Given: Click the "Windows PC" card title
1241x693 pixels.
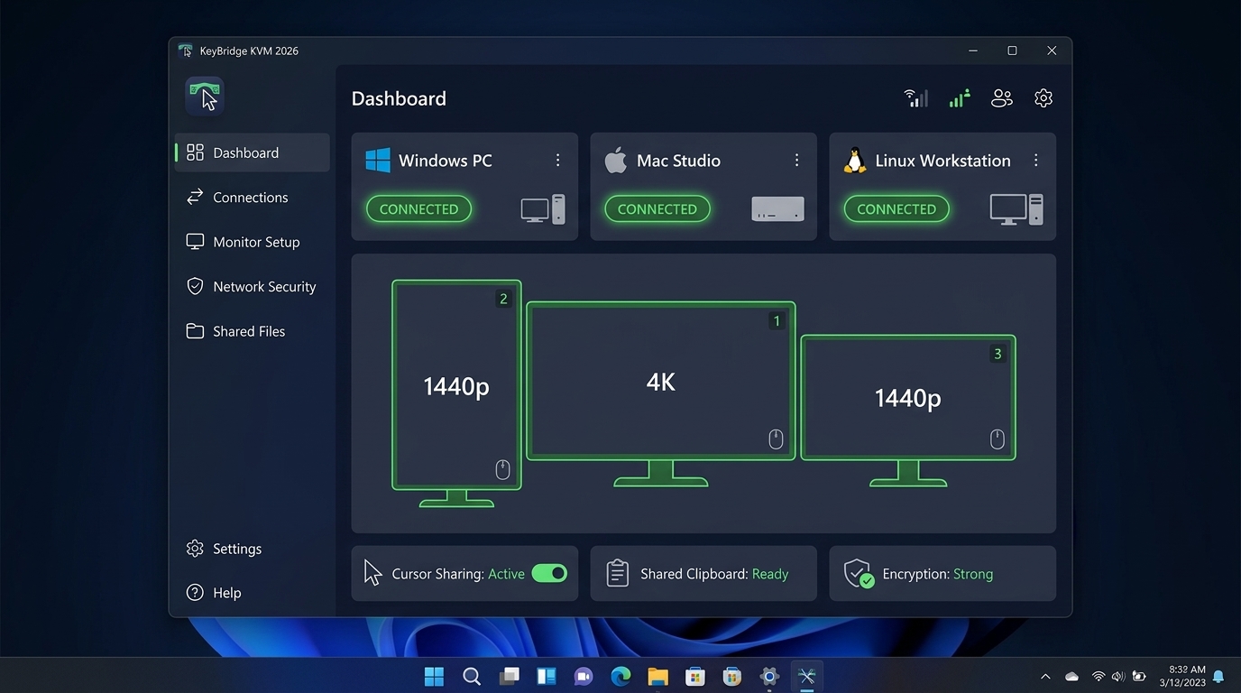Looking at the screenshot, I should point(446,161).
